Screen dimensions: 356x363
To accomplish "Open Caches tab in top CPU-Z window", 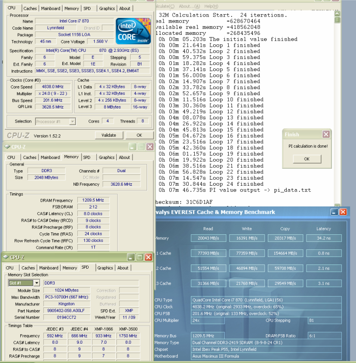I will pyautogui.click(x=30, y=8).
